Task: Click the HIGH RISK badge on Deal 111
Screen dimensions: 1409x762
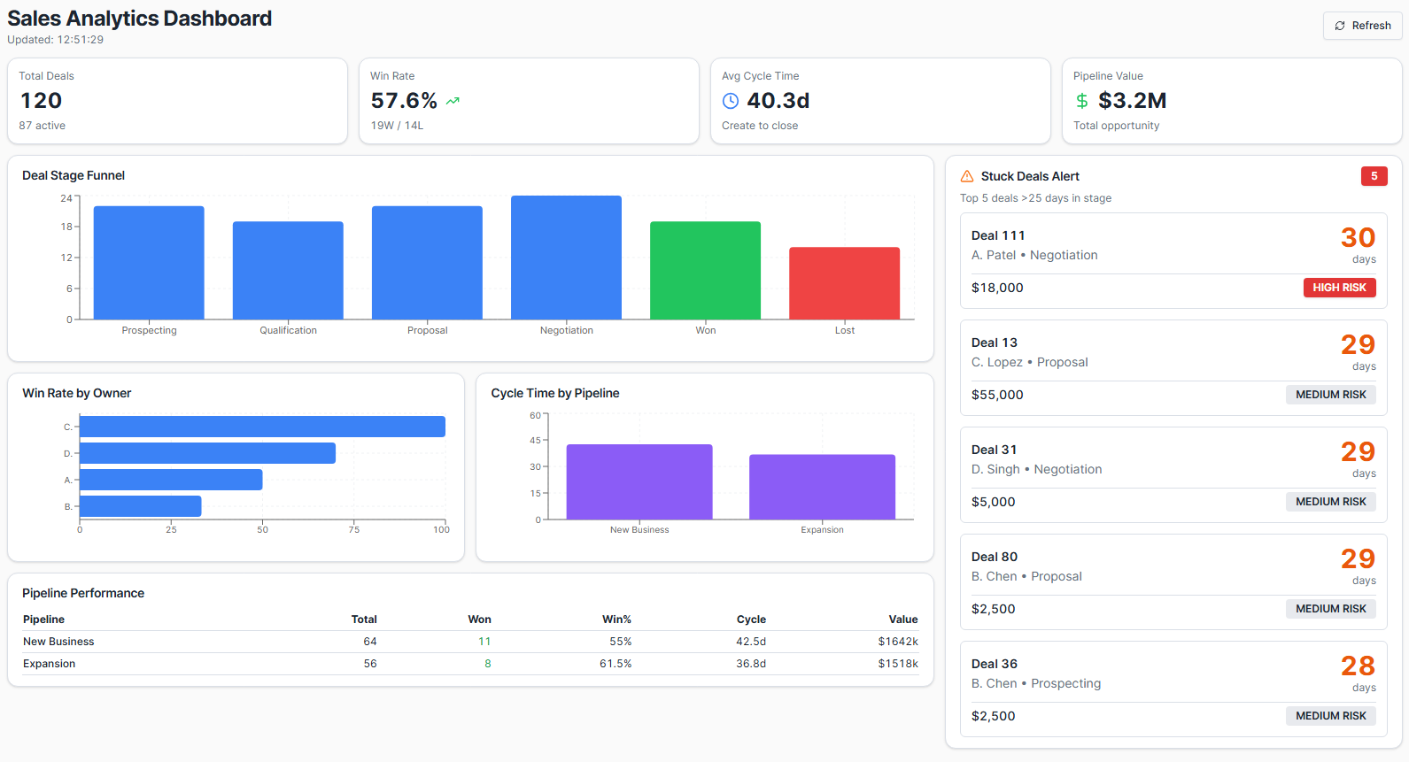Action: pyautogui.click(x=1338, y=288)
